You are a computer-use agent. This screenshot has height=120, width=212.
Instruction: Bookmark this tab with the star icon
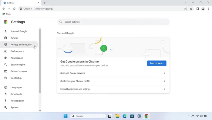point(191,9)
